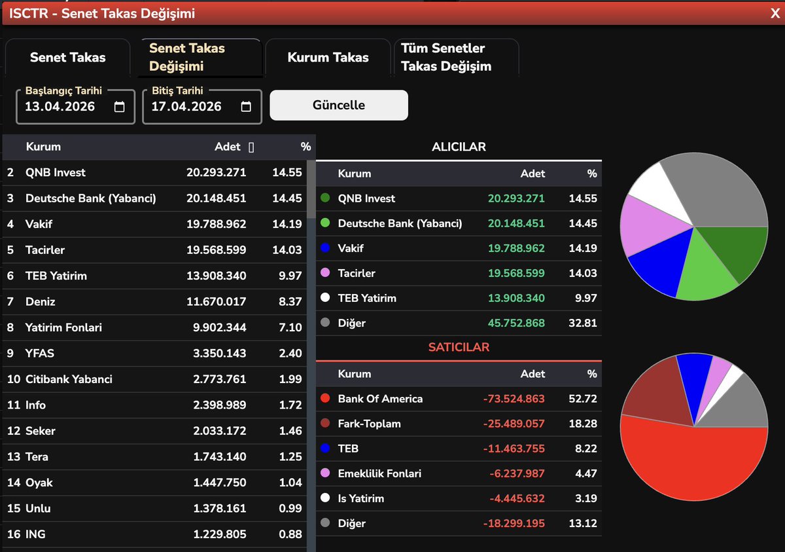This screenshot has width=785, height=552.
Task: Click SATICILAR section heading
Action: 459,347
